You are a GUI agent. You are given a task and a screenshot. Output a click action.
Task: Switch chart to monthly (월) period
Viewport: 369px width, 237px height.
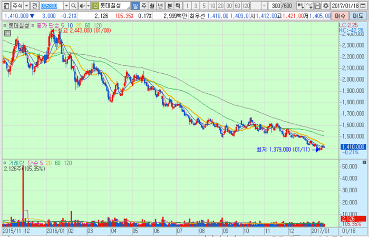pos(152,5)
